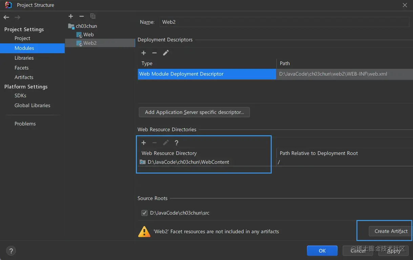
Task: Click the Web Resource Directory column header
Action: point(169,153)
